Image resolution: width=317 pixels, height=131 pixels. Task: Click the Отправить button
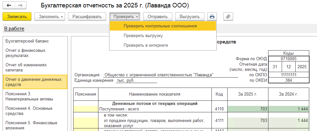[157, 16]
